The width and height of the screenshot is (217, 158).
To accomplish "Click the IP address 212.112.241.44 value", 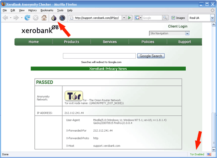I will [x=74, y=113].
